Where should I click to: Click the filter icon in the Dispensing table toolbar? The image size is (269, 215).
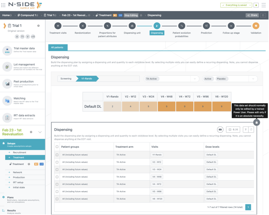point(245,130)
